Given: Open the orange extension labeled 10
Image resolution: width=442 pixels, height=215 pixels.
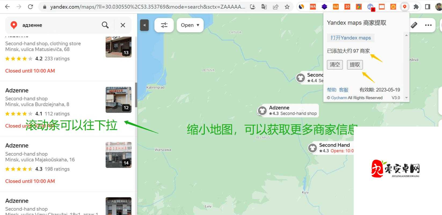Looking at the screenshot, I should pyautogui.click(x=347, y=7).
